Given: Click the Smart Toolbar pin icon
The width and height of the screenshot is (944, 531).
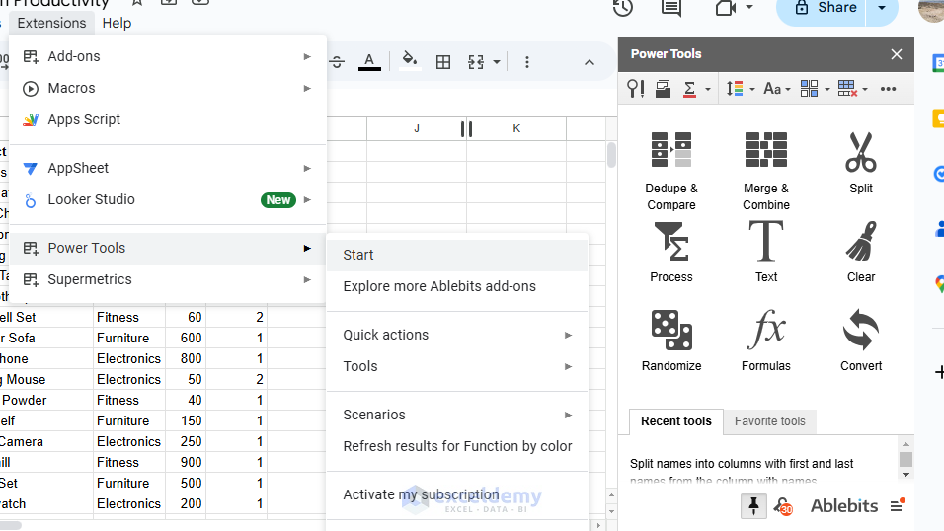Looking at the screenshot, I should (636, 89).
